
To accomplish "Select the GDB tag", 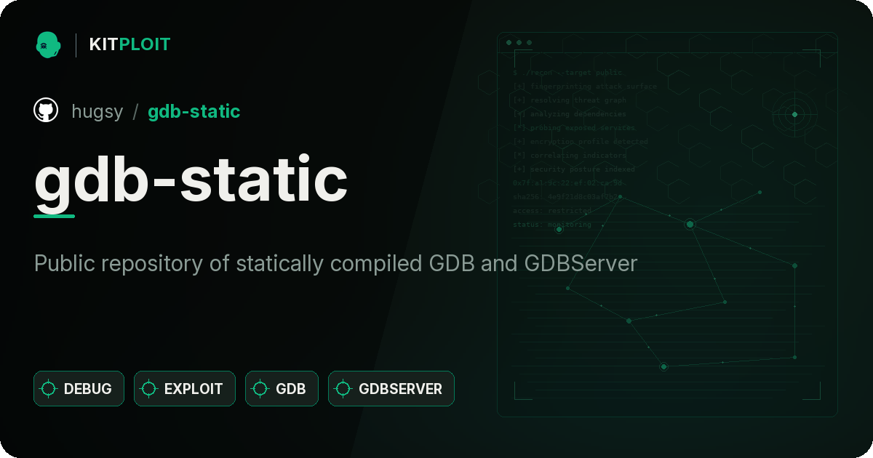I will [282, 388].
